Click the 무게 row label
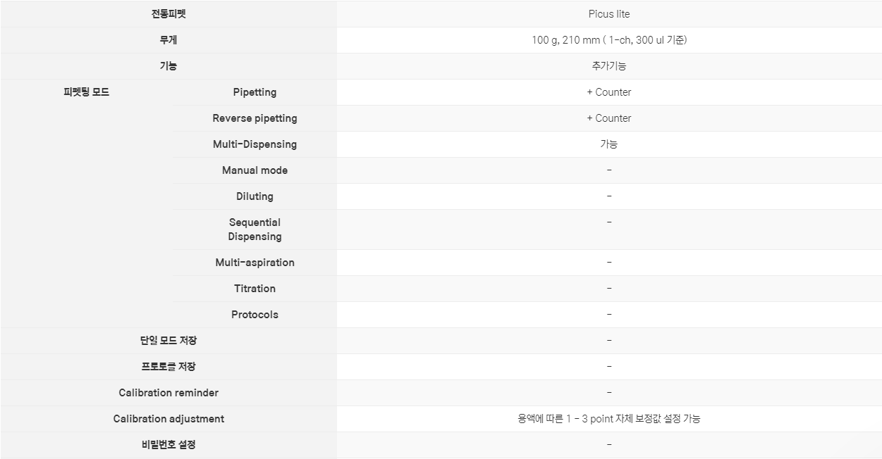Image resolution: width=882 pixels, height=459 pixels. 169,40
